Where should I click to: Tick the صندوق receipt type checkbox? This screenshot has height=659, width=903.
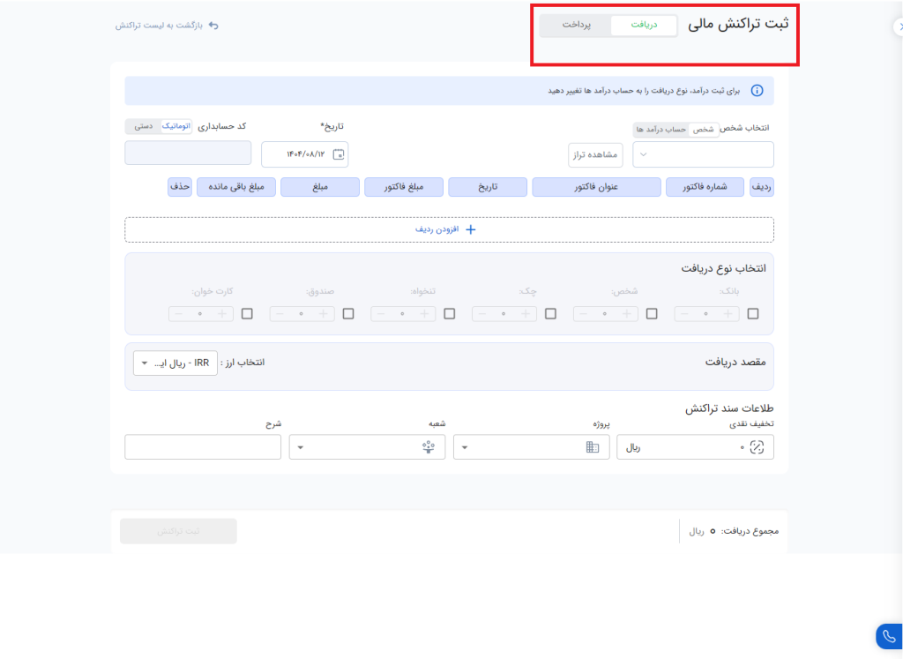pyautogui.click(x=348, y=313)
